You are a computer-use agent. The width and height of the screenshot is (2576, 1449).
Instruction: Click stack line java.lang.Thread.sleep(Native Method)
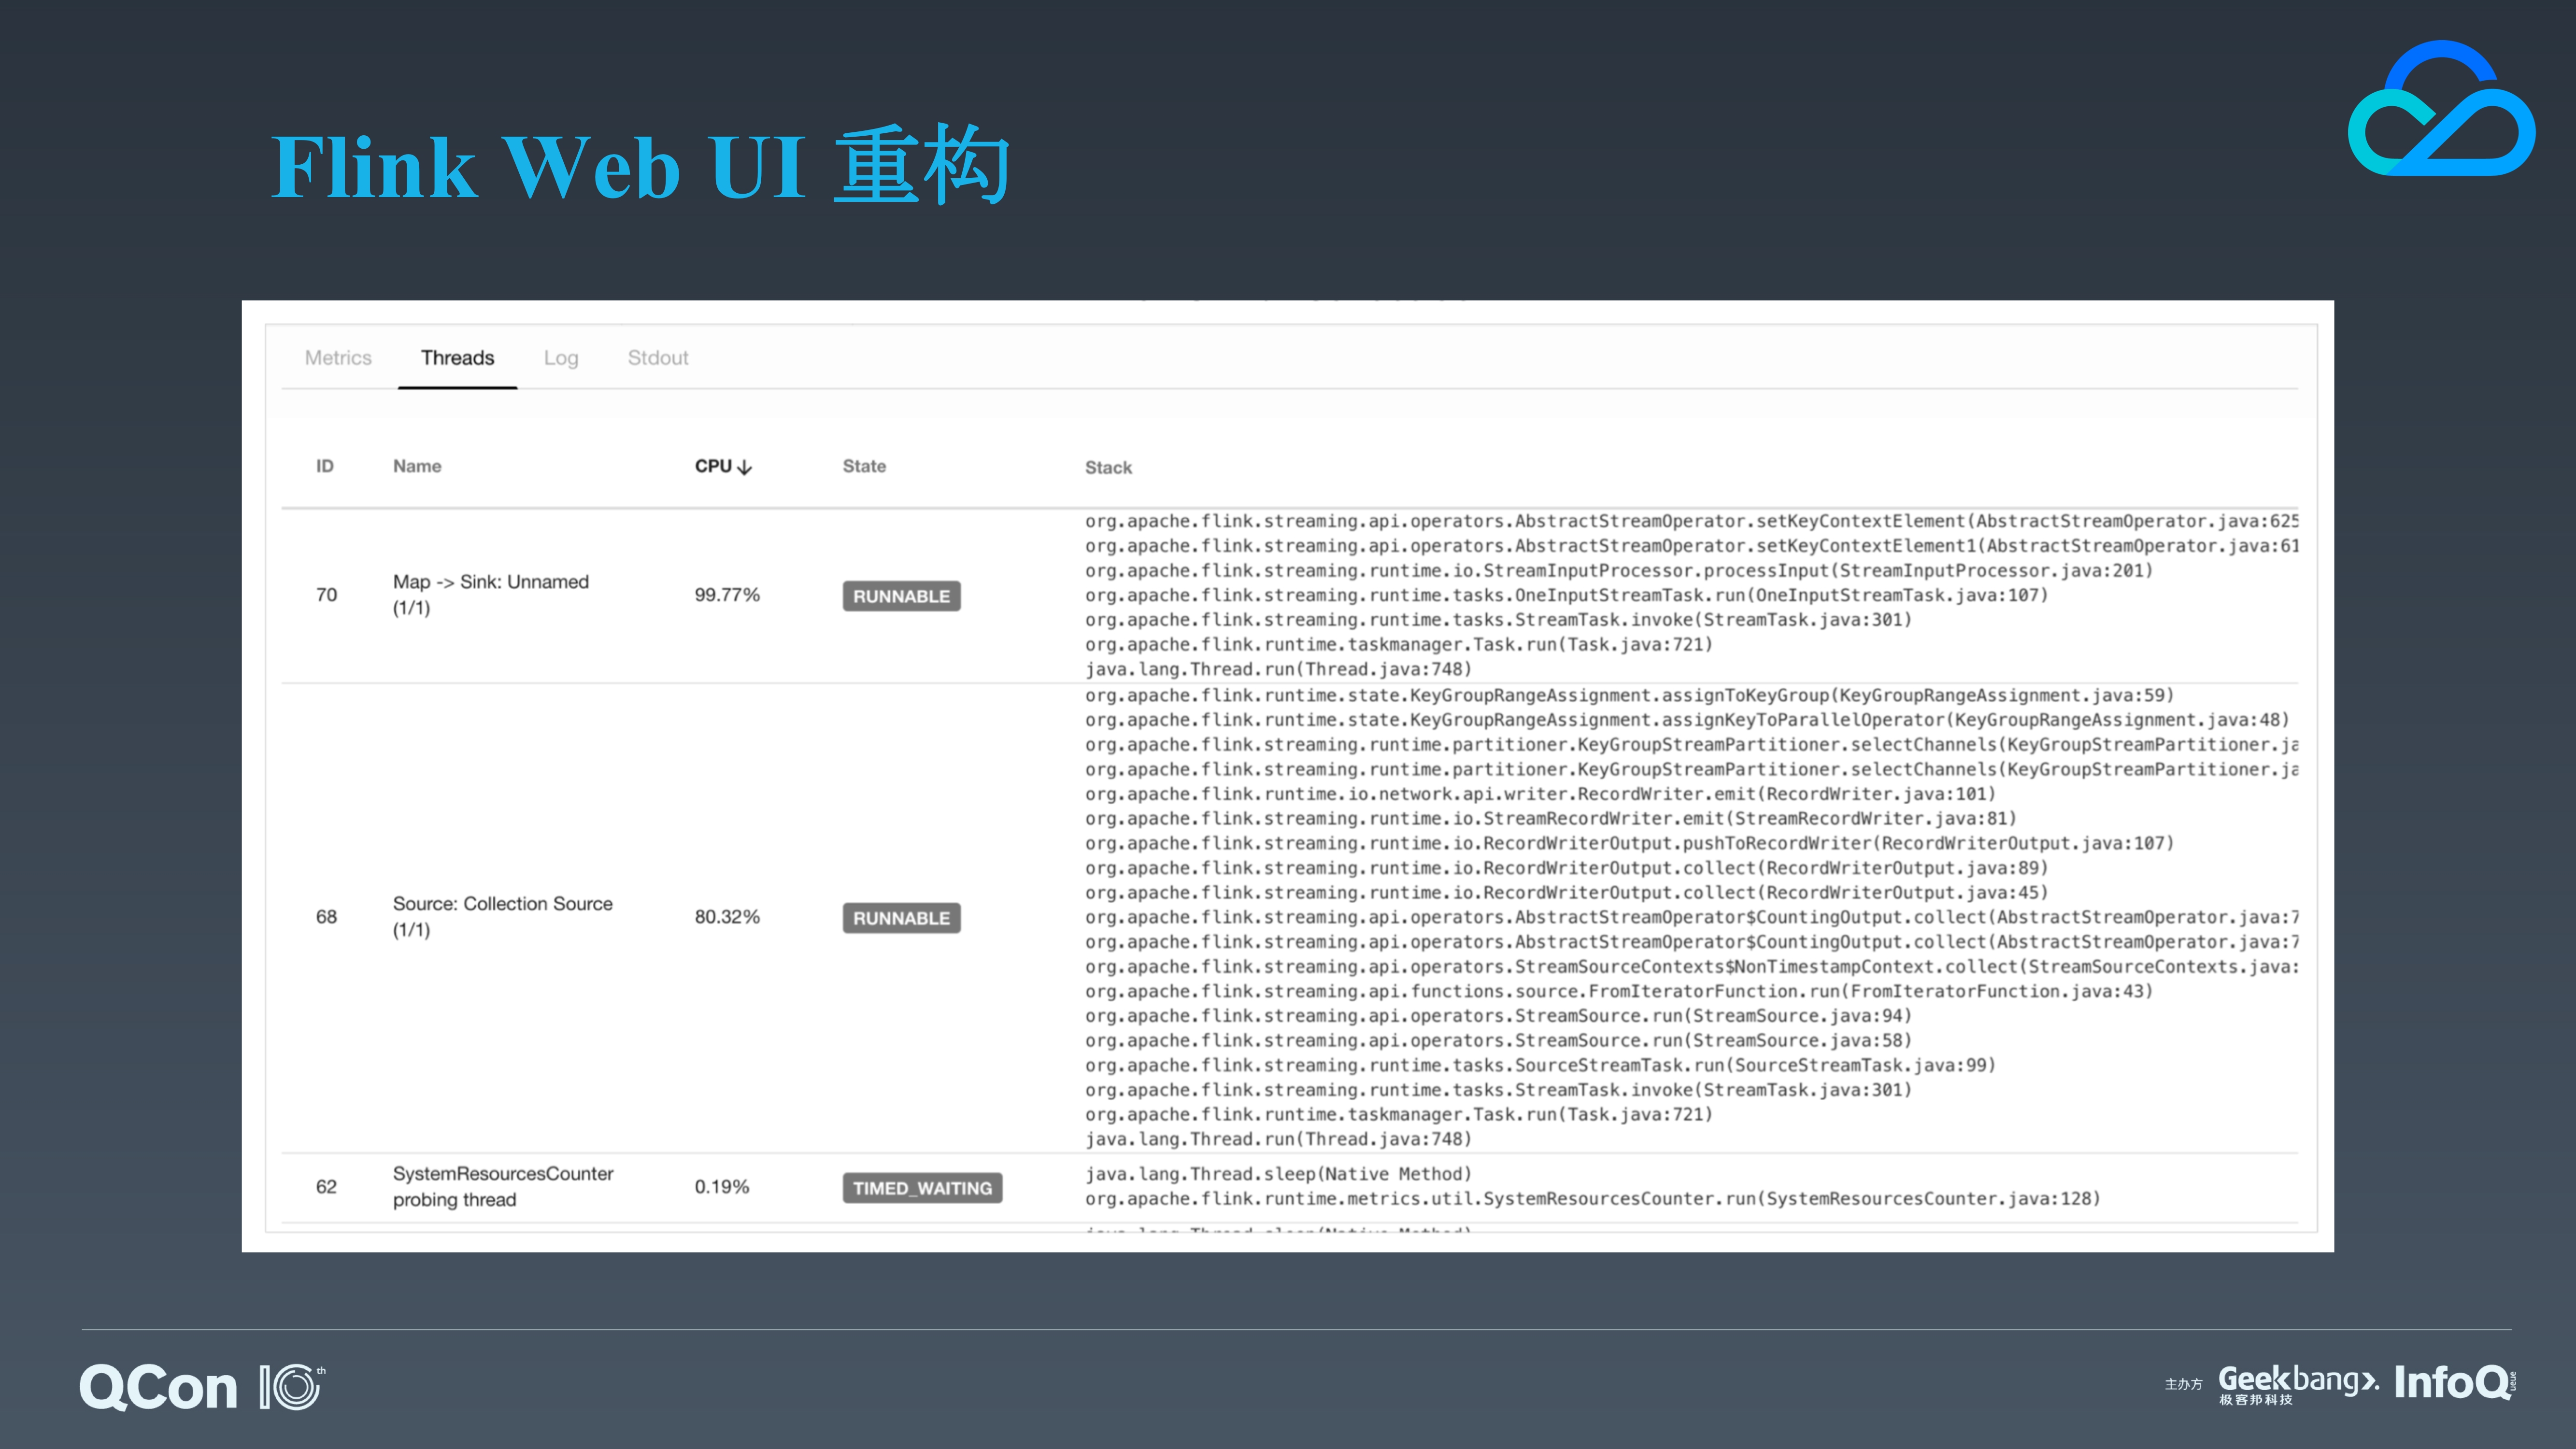point(1278,1174)
